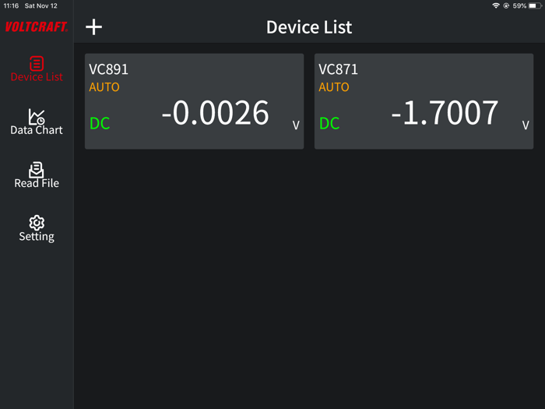Select the -0.0026 reading value
The width and height of the screenshot is (545, 409).
tap(215, 114)
